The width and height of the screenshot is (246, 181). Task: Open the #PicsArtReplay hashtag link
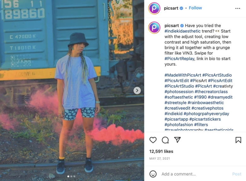[179, 59]
